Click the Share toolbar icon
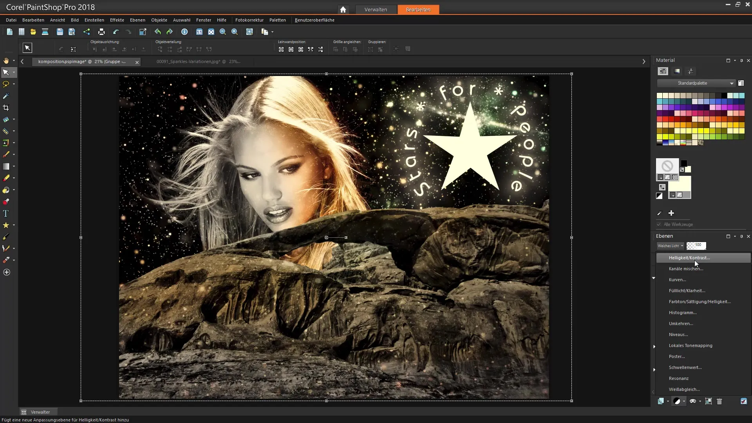This screenshot has width=752, height=423. coord(87,32)
